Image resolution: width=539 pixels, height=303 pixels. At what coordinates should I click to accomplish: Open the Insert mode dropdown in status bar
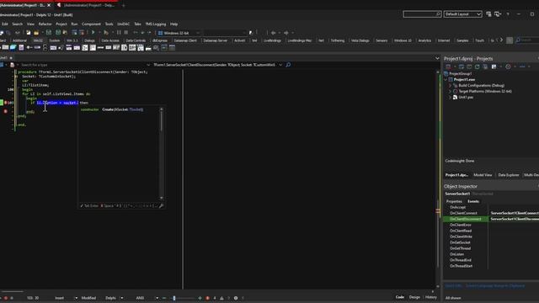76,298
